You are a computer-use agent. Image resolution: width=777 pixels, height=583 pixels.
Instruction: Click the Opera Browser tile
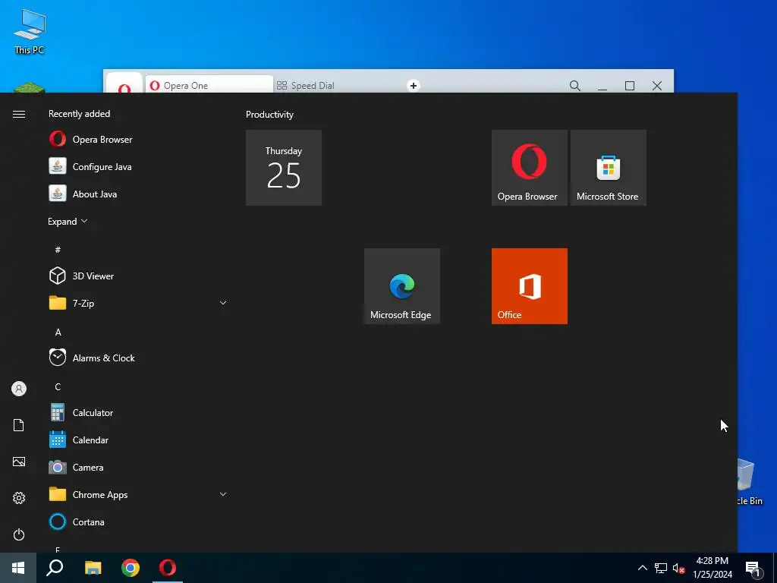529,168
